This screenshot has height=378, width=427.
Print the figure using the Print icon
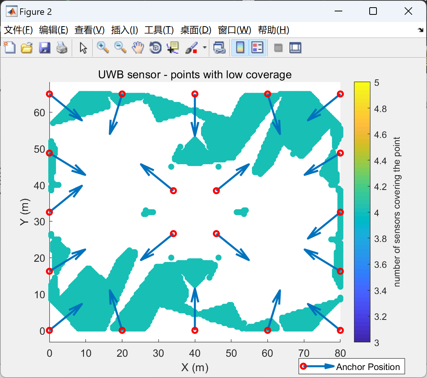(x=62, y=47)
